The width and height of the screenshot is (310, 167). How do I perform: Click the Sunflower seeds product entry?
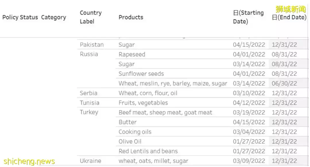pyautogui.click(x=141, y=74)
